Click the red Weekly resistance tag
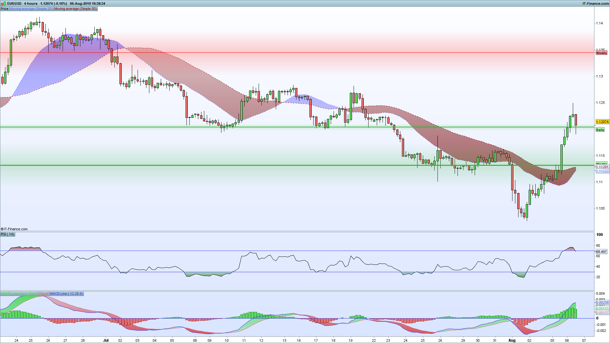 click(601, 53)
